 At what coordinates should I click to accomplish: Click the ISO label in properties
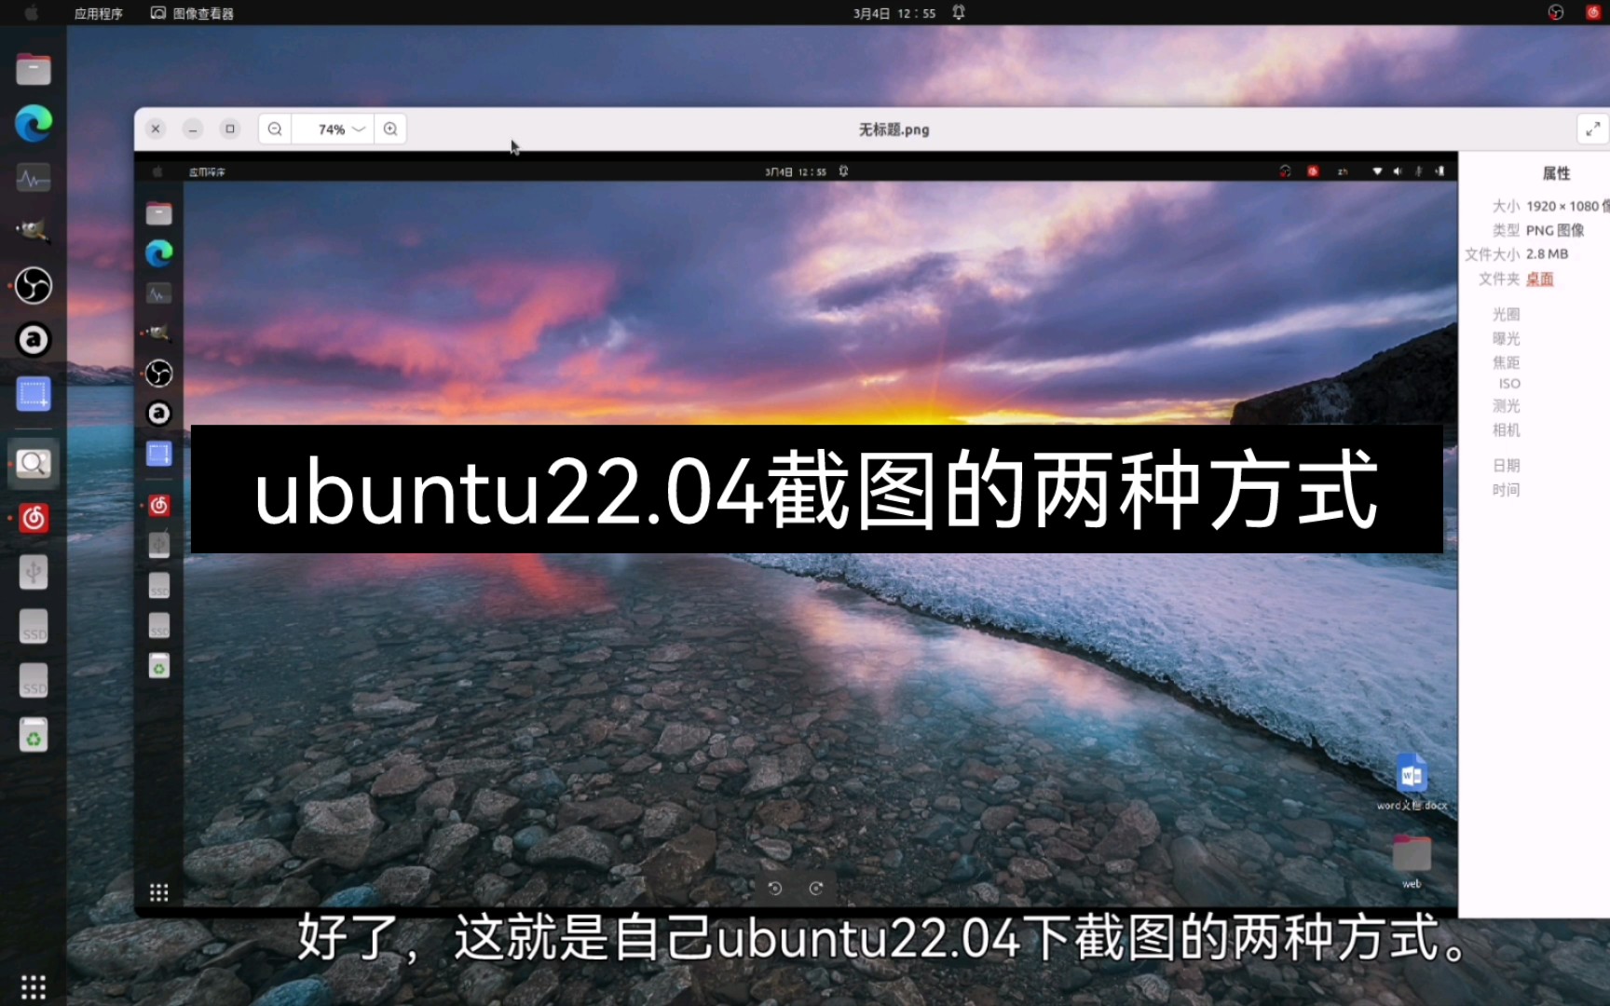[x=1509, y=384]
